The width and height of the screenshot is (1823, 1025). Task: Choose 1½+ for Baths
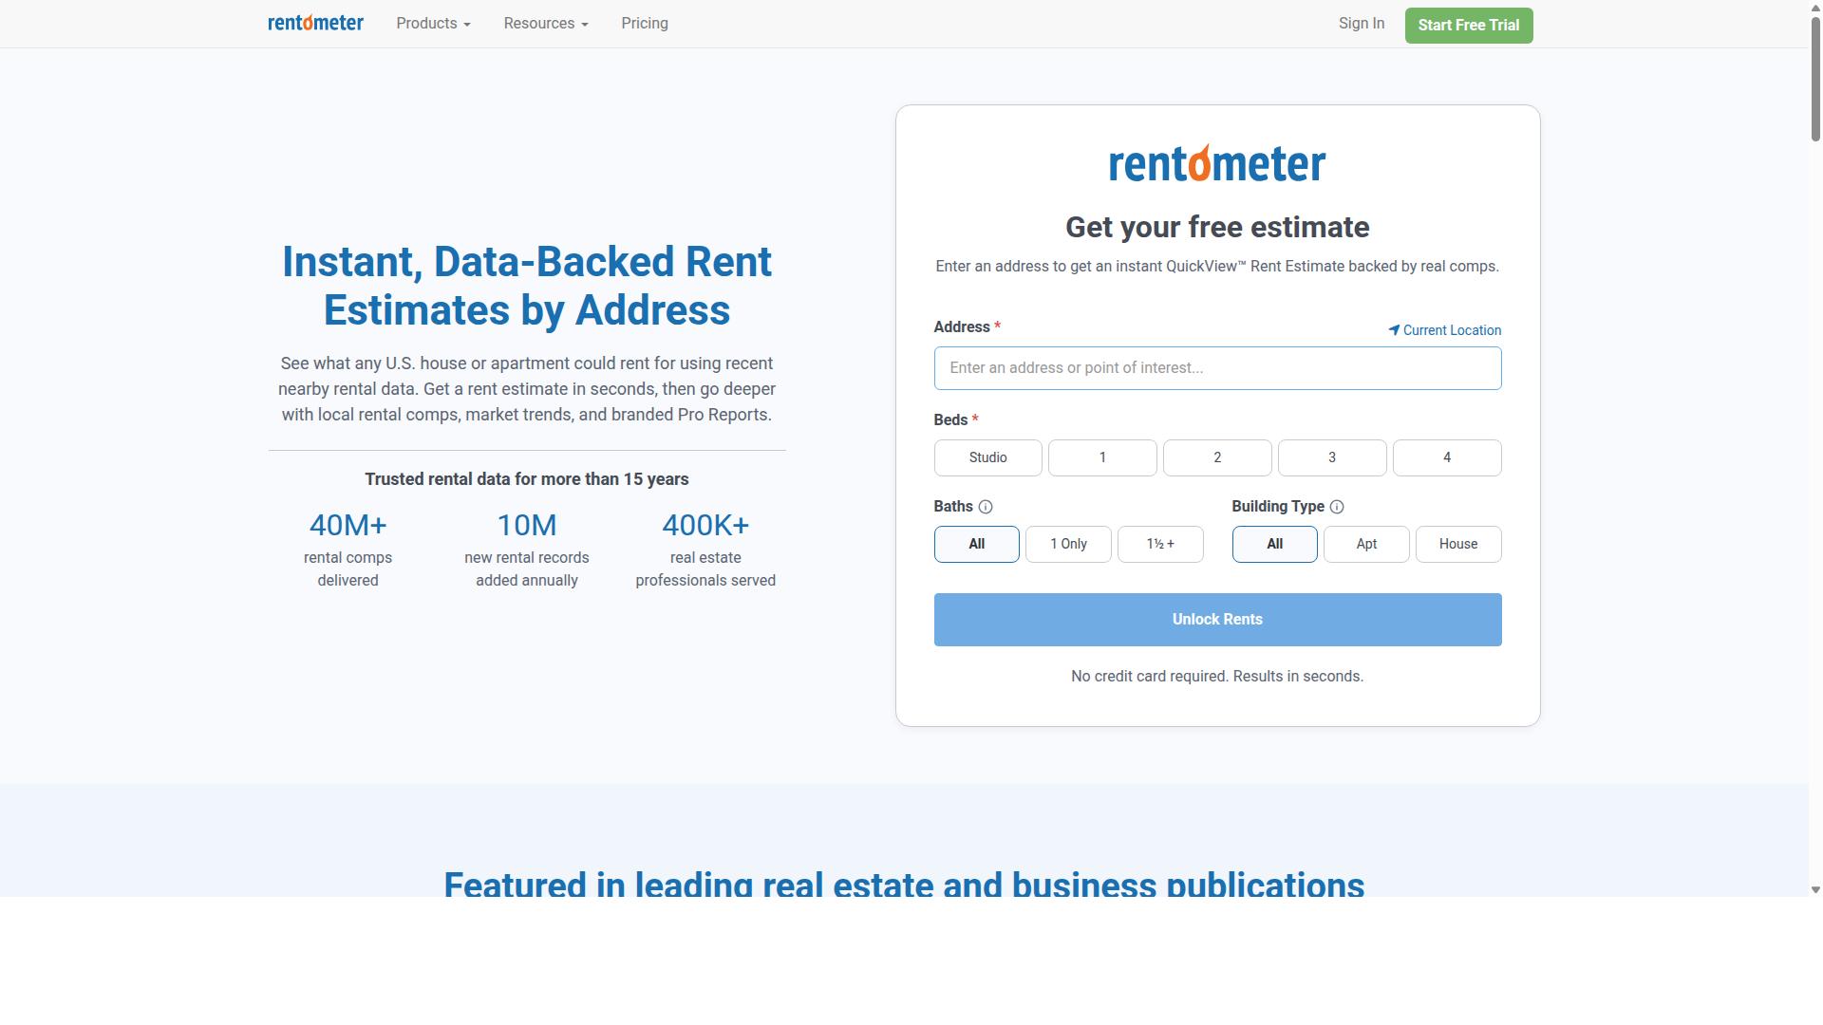click(1160, 544)
